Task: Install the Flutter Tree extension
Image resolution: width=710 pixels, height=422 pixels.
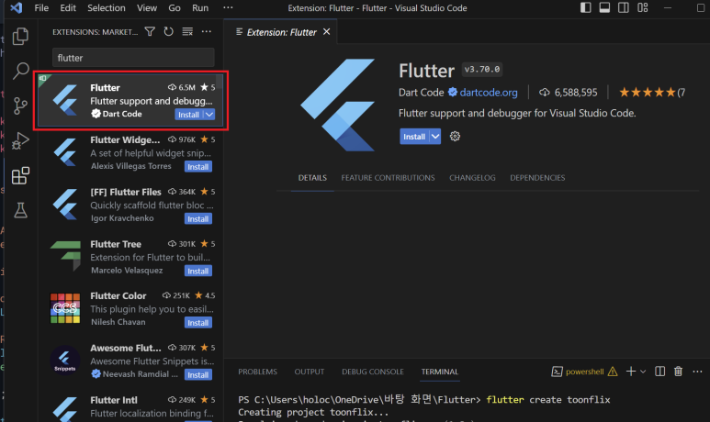Action: click(197, 271)
